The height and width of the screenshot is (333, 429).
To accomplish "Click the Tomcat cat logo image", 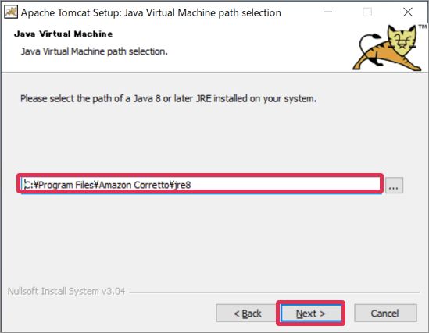I will point(388,48).
